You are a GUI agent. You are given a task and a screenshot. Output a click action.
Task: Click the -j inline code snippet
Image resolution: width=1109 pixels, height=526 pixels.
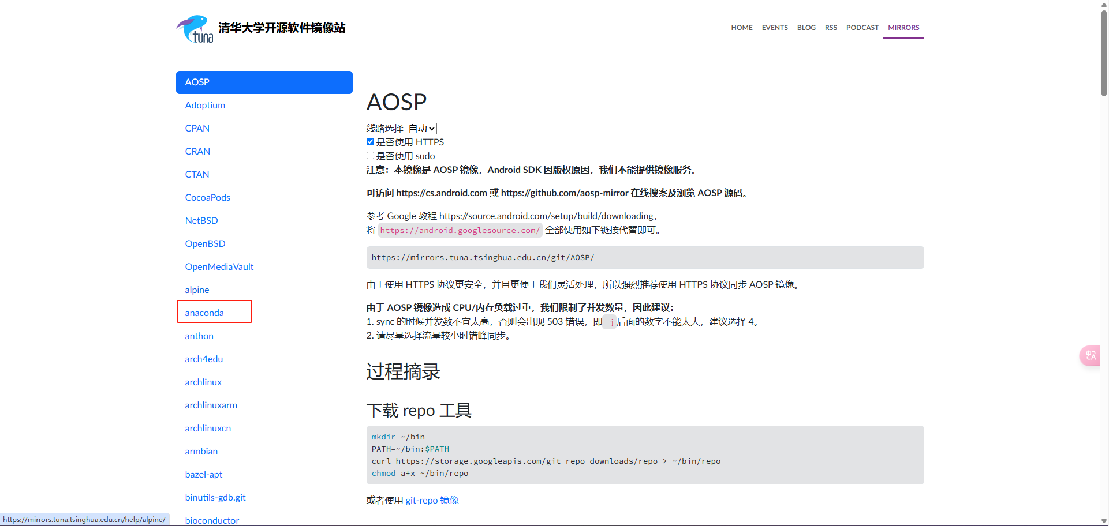pyautogui.click(x=610, y=322)
